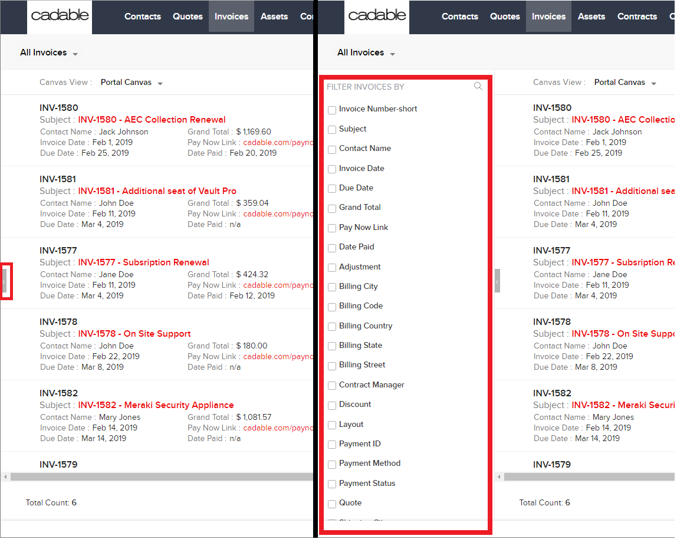
Task: Open INV-1581 subject link in right window
Action: [x=623, y=191]
